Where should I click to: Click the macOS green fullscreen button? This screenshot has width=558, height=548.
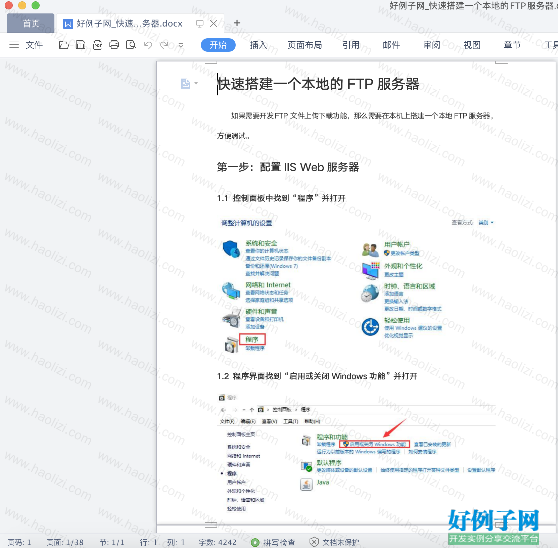coord(36,5)
